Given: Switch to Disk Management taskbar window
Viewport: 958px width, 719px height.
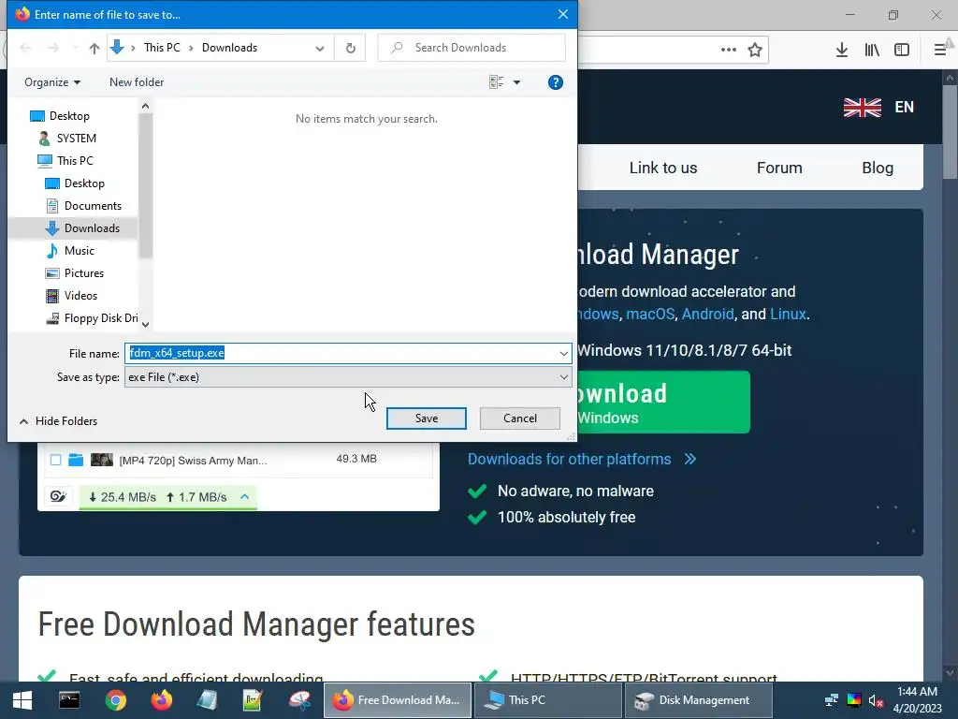Looking at the screenshot, I should [698, 700].
